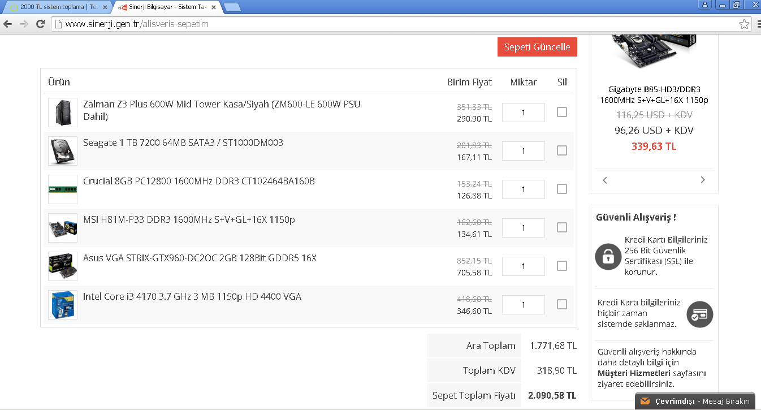
Task: Click the '339,63 TL' Gigabyte price
Action: [654, 146]
